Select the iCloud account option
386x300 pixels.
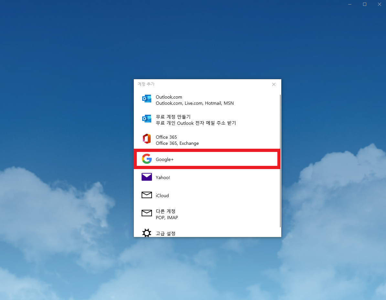(207, 196)
